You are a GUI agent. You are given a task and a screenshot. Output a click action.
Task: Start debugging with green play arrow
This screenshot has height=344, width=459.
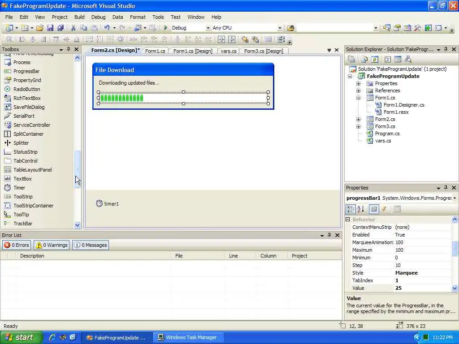click(166, 28)
